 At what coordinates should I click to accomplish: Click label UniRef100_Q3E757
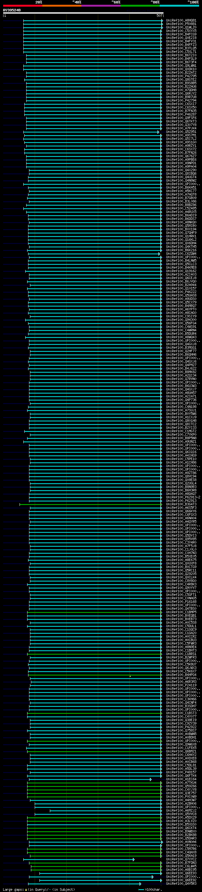181,793
